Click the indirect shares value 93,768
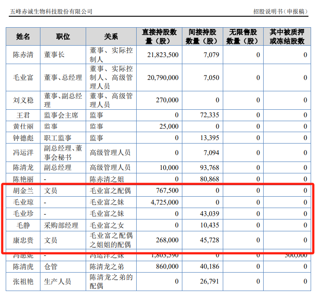This screenshot has width=319, height=302. pyautogui.click(x=210, y=168)
